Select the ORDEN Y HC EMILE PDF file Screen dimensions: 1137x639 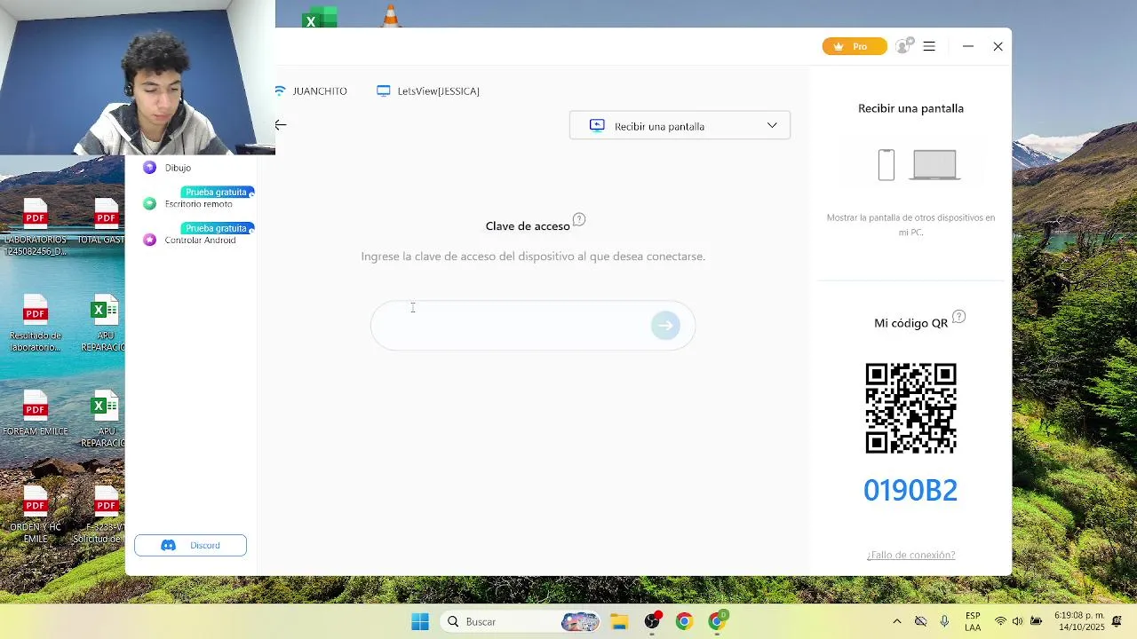point(36,515)
